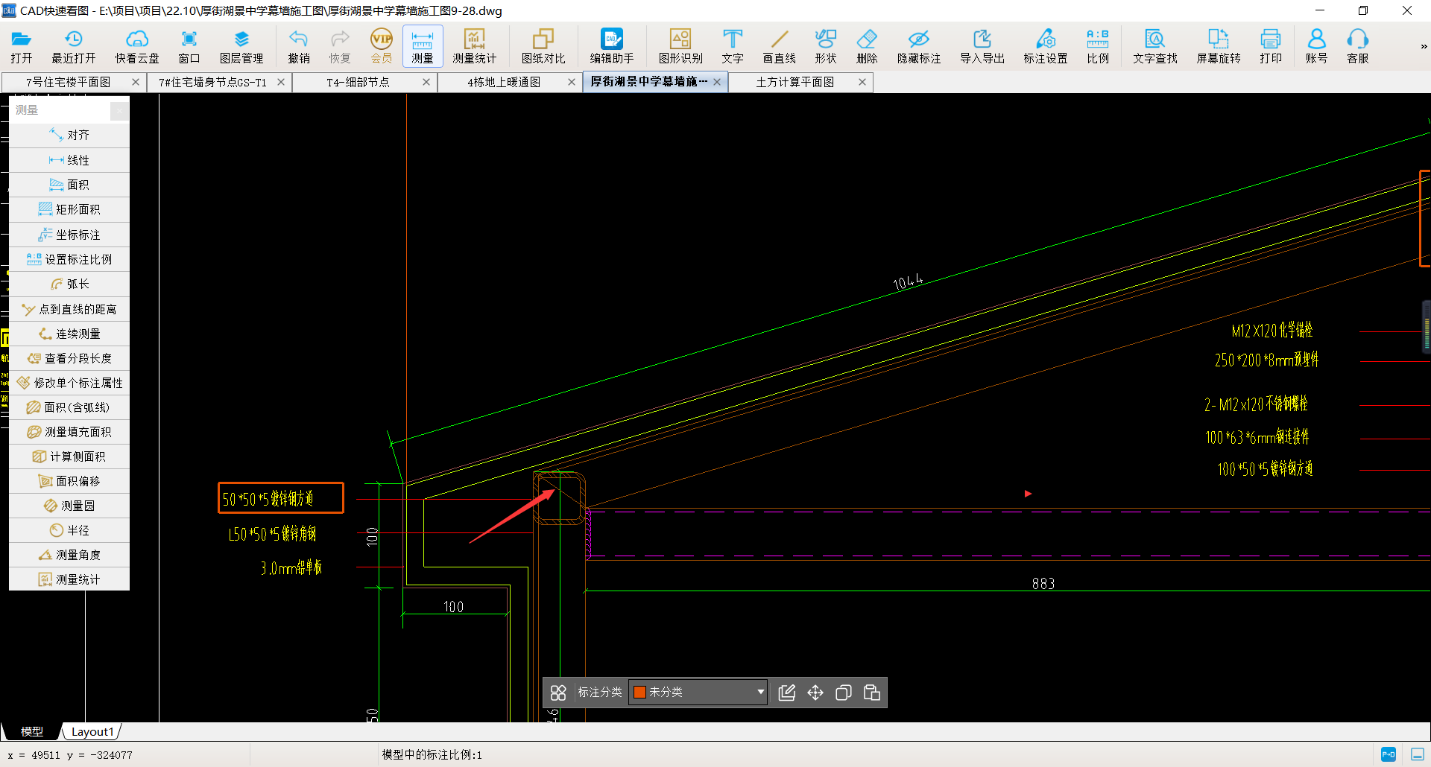Switch to the 7#住宅墙身节点GS-T1 tab
The height and width of the screenshot is (767, 1431).
[x=212, y=82]
